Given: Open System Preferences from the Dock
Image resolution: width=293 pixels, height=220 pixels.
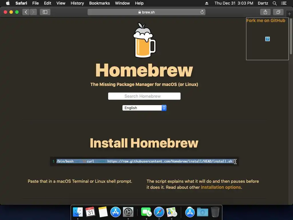Looking at the screenshot, I should coord(128,212).
